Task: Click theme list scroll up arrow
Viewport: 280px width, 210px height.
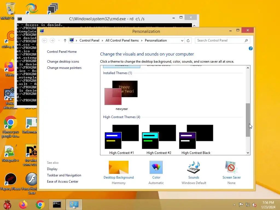Action: 248,68
